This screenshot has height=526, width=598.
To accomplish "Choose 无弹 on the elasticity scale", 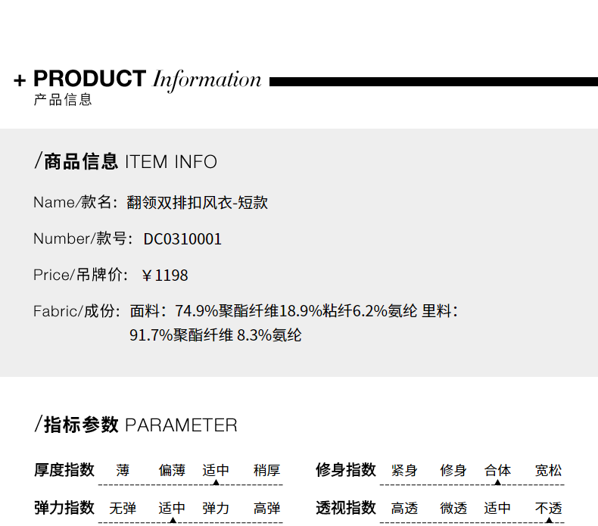I will click(123, 508).
